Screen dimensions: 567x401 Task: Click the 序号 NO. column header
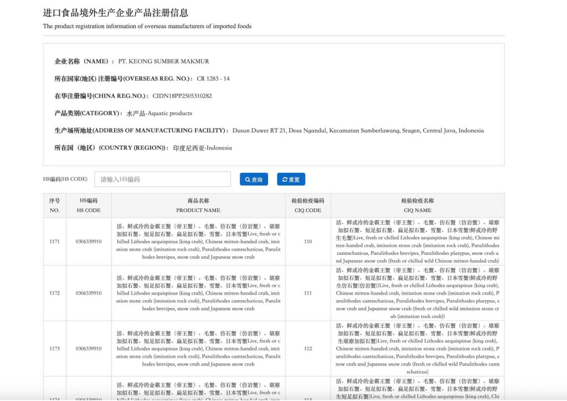(x=54, y=205)
